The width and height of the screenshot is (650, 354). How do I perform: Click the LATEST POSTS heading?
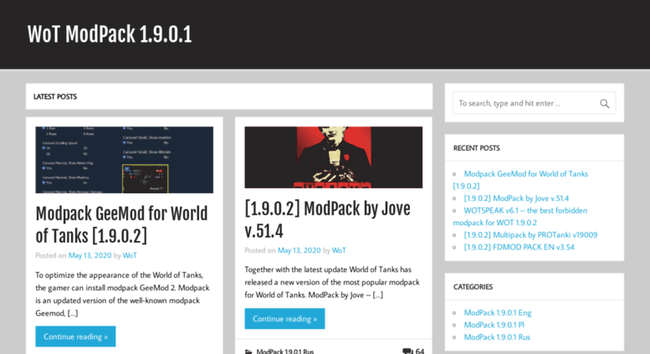click(x=55, y=96)
